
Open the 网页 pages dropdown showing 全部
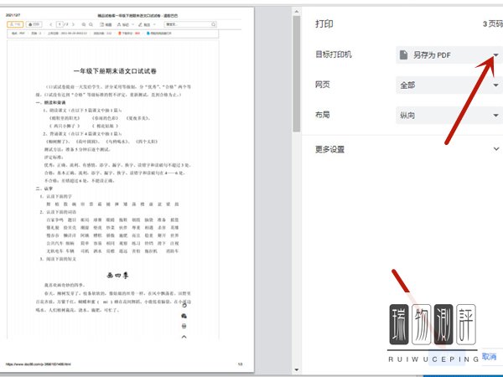click(x=449, y=85)
